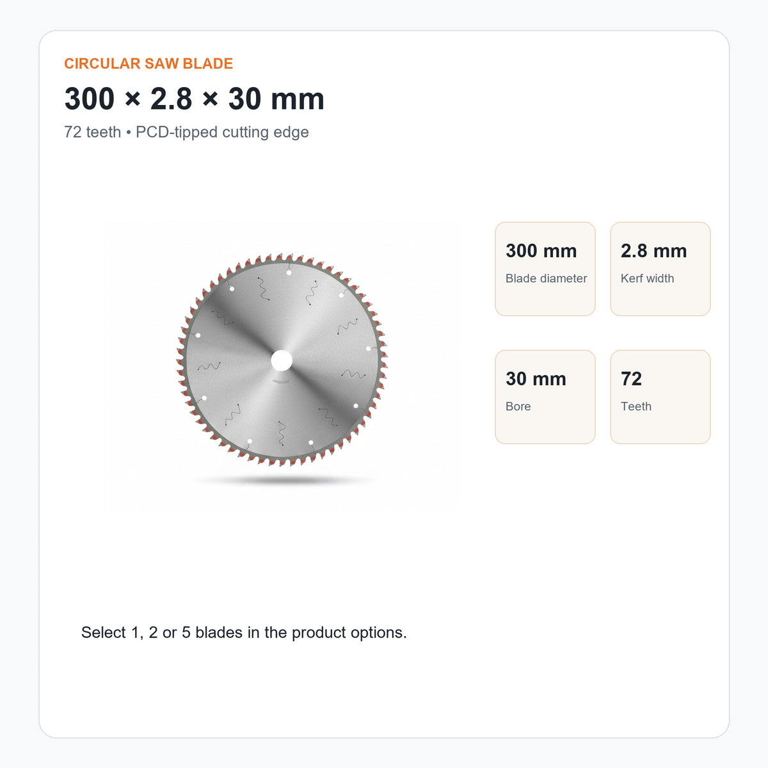Click the Select 1, 2 or 5 blades note
The height and width of the screenshot is (768, 768).
(x=244, y=632)
